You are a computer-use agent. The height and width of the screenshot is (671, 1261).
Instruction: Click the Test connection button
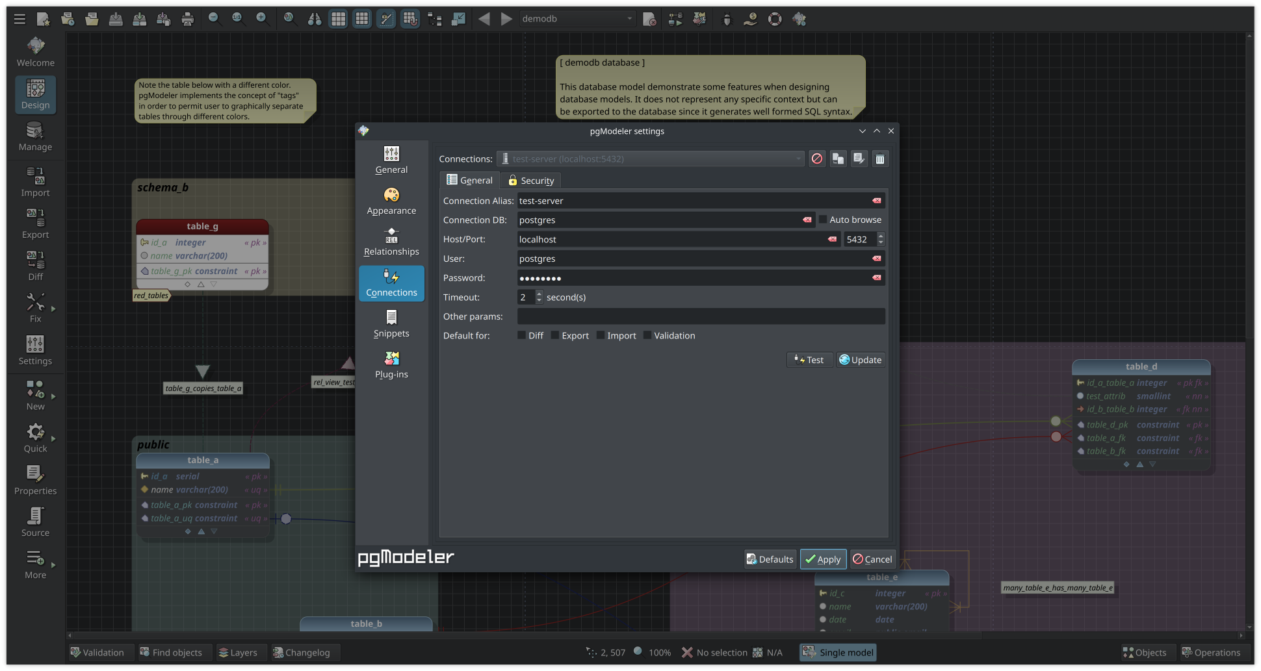809,360
